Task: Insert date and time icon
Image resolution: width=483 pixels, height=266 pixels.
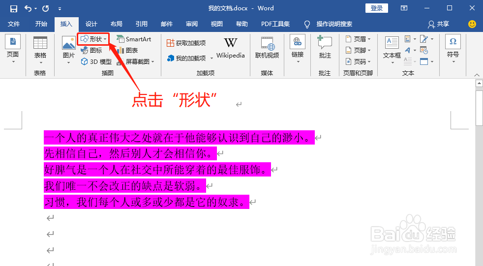Action: pyautogui.click(x=424, y=50)
